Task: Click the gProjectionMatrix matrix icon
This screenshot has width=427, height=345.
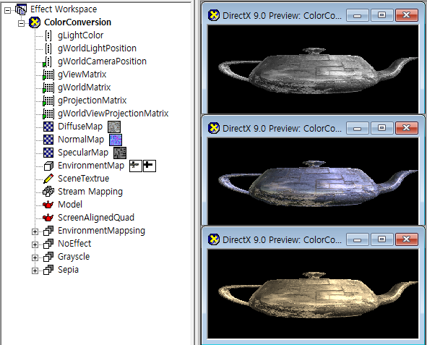Action: click(48, 101)
